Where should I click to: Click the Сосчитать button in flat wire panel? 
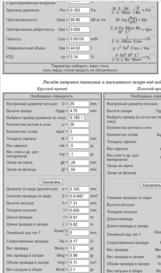[151, 185]
